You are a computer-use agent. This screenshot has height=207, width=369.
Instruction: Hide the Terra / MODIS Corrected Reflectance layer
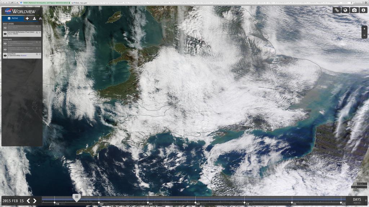click(5, 34)
